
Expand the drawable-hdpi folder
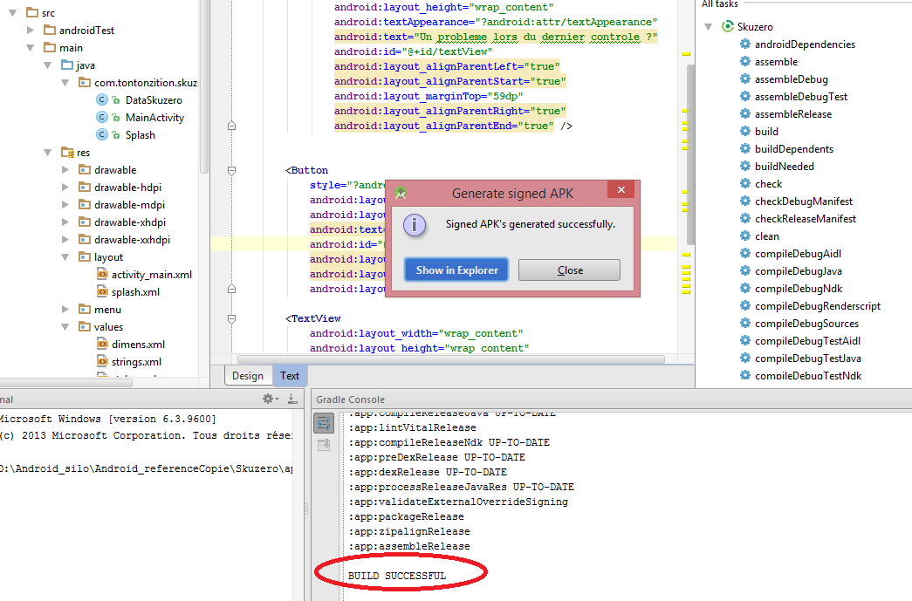click(x=65, y=188)
